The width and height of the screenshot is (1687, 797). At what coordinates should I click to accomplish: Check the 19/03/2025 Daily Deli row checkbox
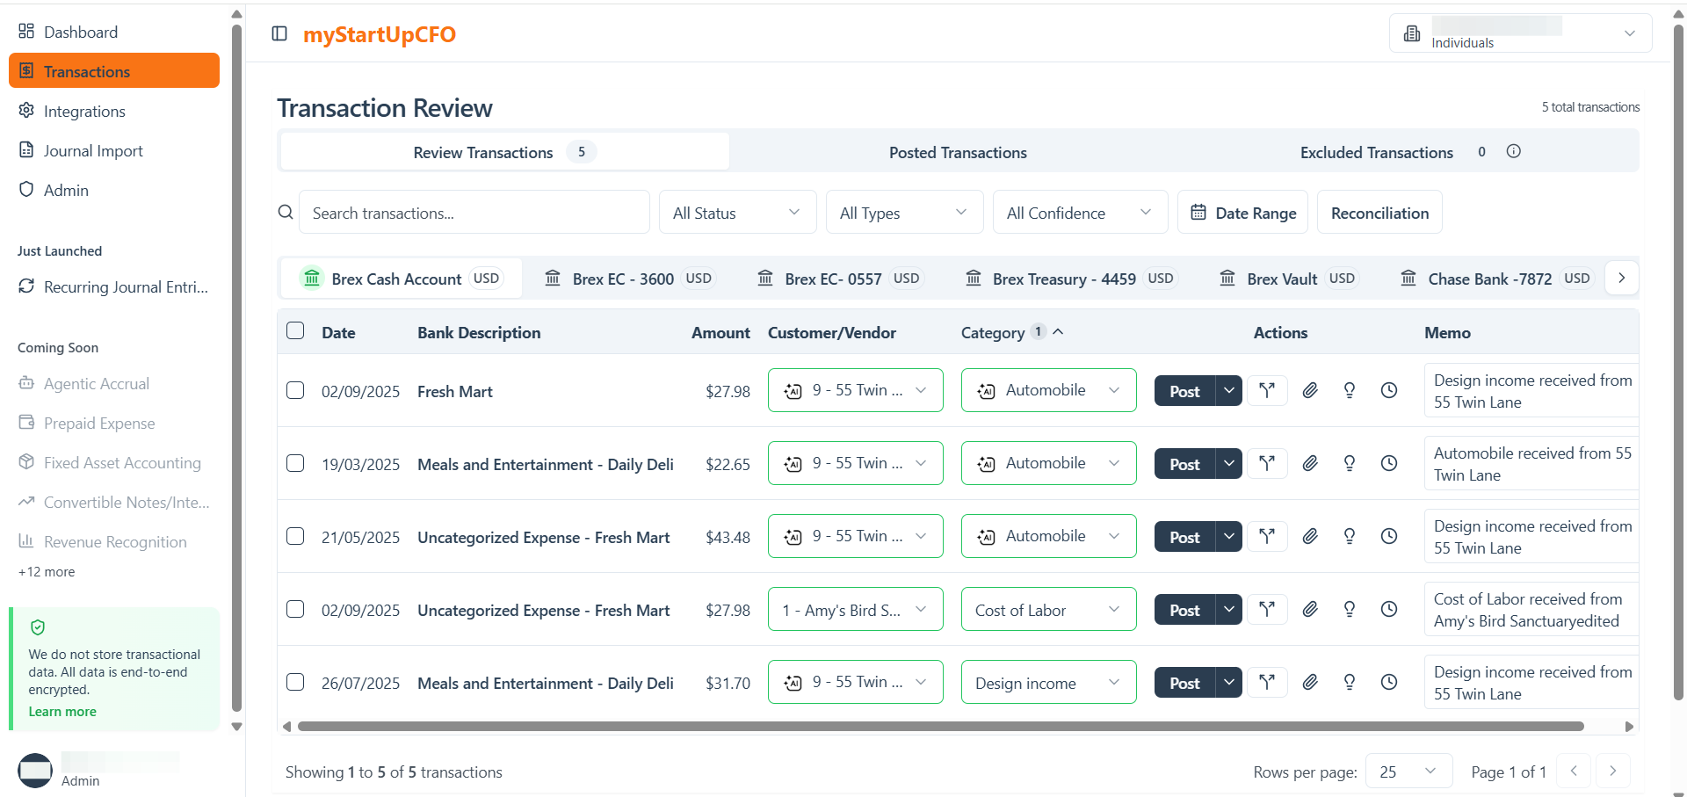[295, 463]
